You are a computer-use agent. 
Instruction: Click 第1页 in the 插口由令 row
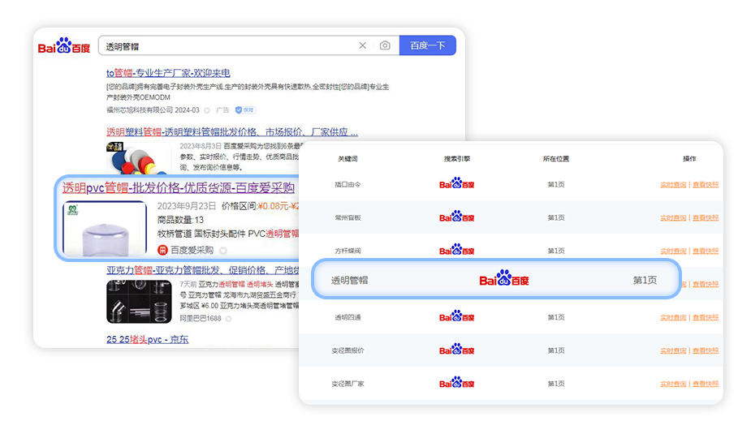point(556,184)
